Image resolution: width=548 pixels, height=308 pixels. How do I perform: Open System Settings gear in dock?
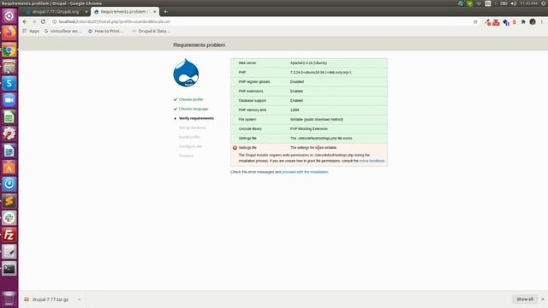9,133
